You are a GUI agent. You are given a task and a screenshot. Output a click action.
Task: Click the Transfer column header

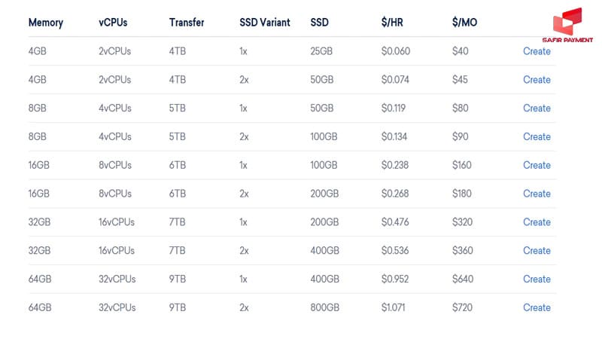[x=187, y=23]
